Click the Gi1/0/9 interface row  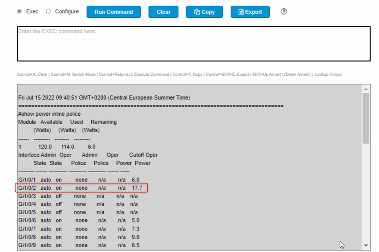[79, 245]
